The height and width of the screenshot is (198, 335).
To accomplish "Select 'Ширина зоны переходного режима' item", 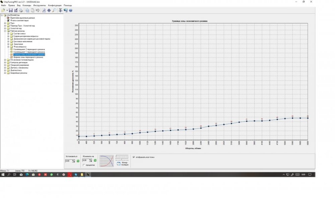I will click(28, 57).
